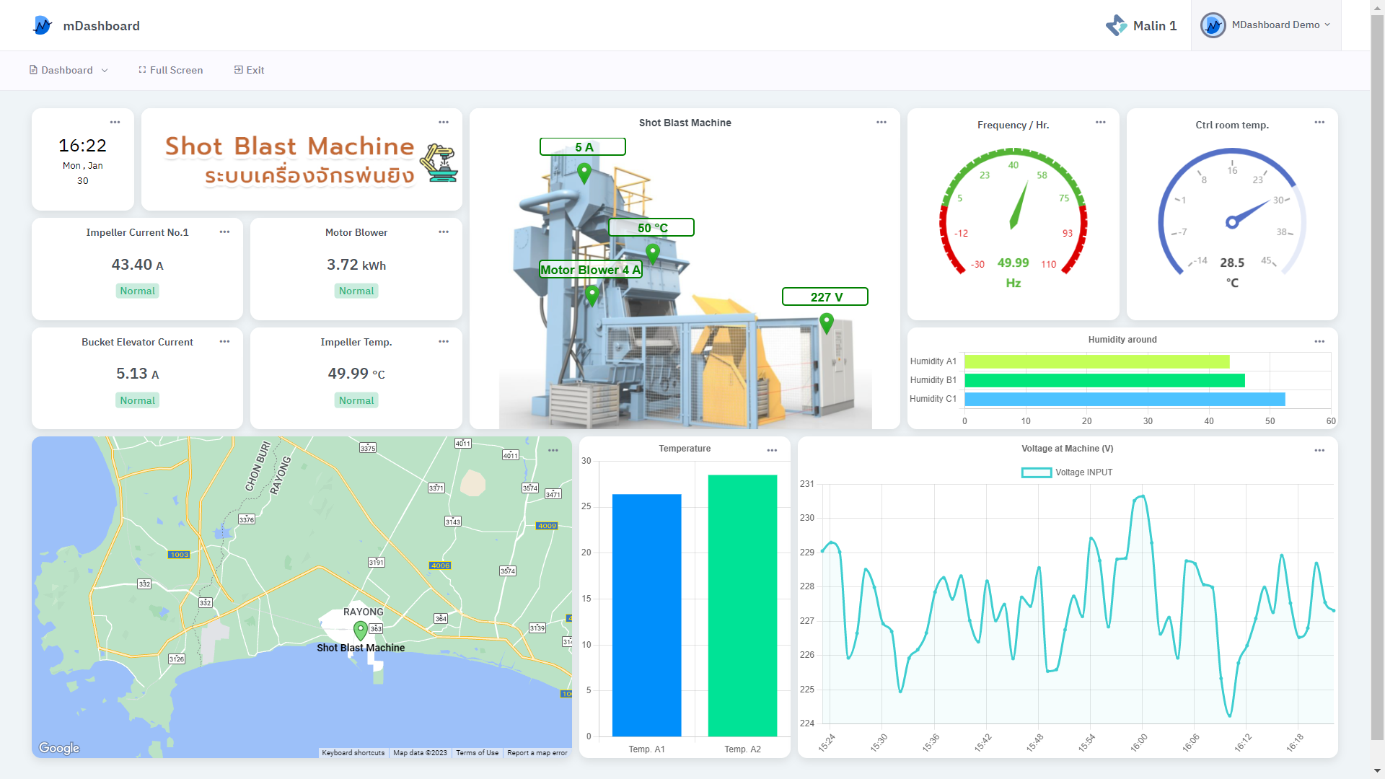Open the Terms of Use link
This screenshot has width=1385, height=779.
pyautogui.click(x=477, y=752)
